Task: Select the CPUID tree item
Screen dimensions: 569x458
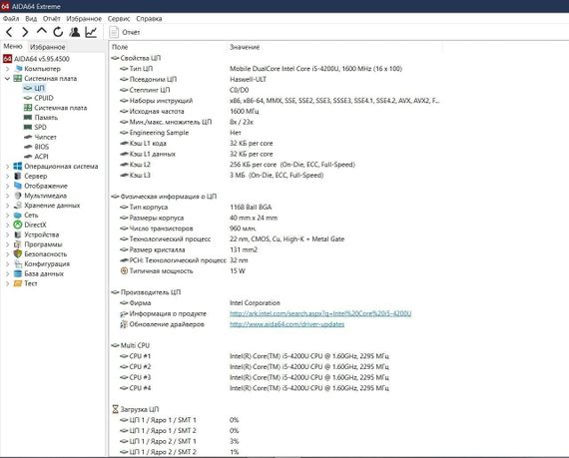Action: (44, 98)
